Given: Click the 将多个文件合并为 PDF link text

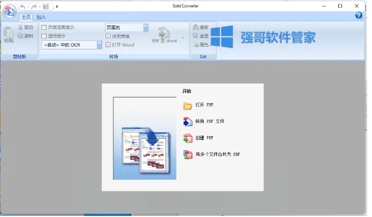Looking at the screenshot, I should tap(217, 154).
